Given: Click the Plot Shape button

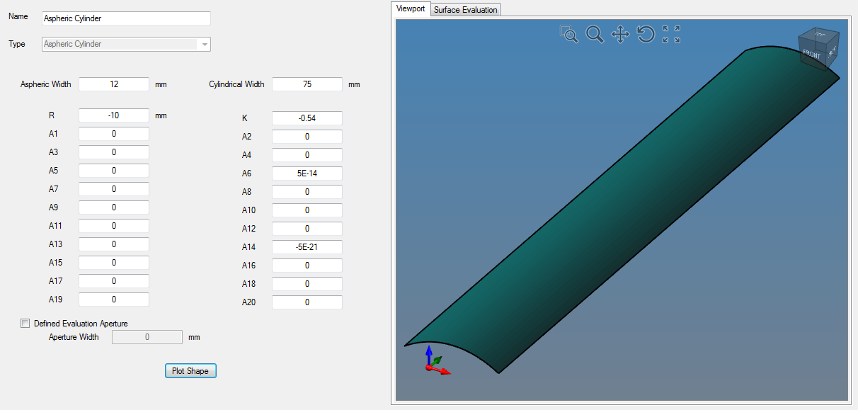Looking at the screenshot, I should pos(190,370).
